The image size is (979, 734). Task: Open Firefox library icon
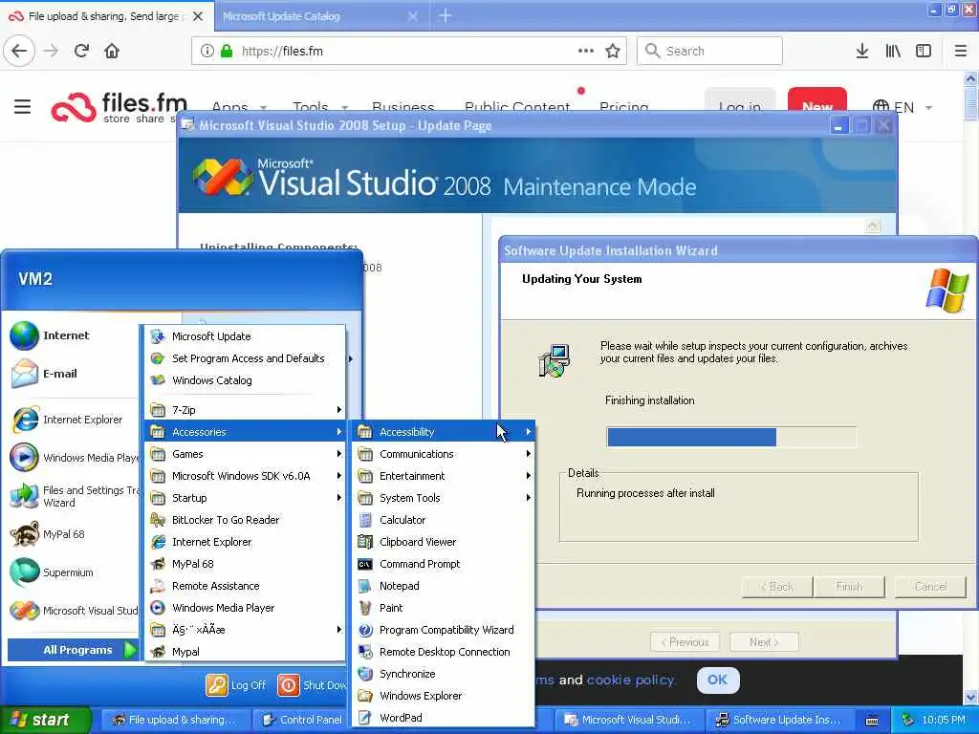point(893,51)
